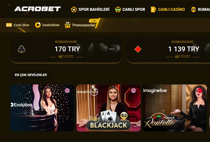This screenshot has width=210, height=142.
Task: Open the Promosyonlar page
Action: (84, 25)
